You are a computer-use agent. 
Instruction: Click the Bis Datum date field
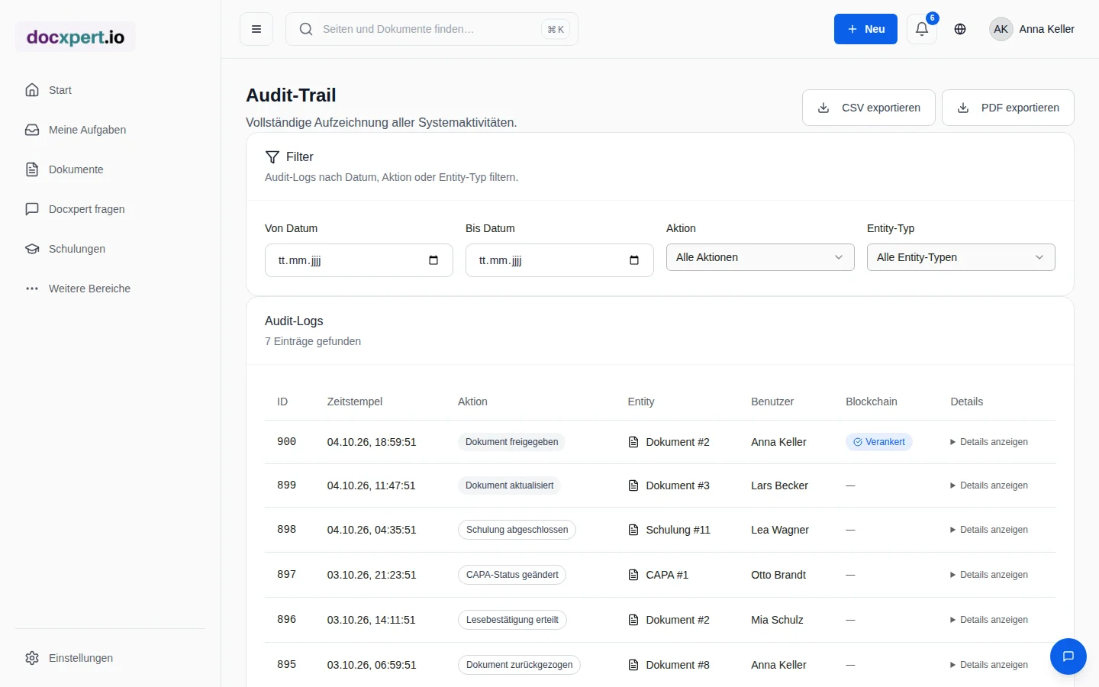tap(559, 260)
